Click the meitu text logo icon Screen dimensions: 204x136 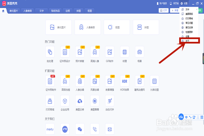[50, 129]
